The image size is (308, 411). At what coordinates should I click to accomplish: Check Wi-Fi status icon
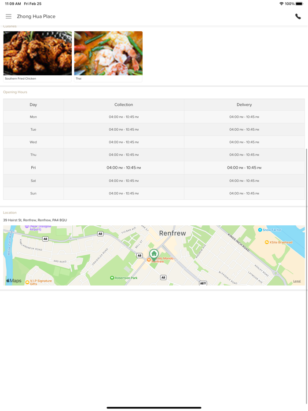281,4
